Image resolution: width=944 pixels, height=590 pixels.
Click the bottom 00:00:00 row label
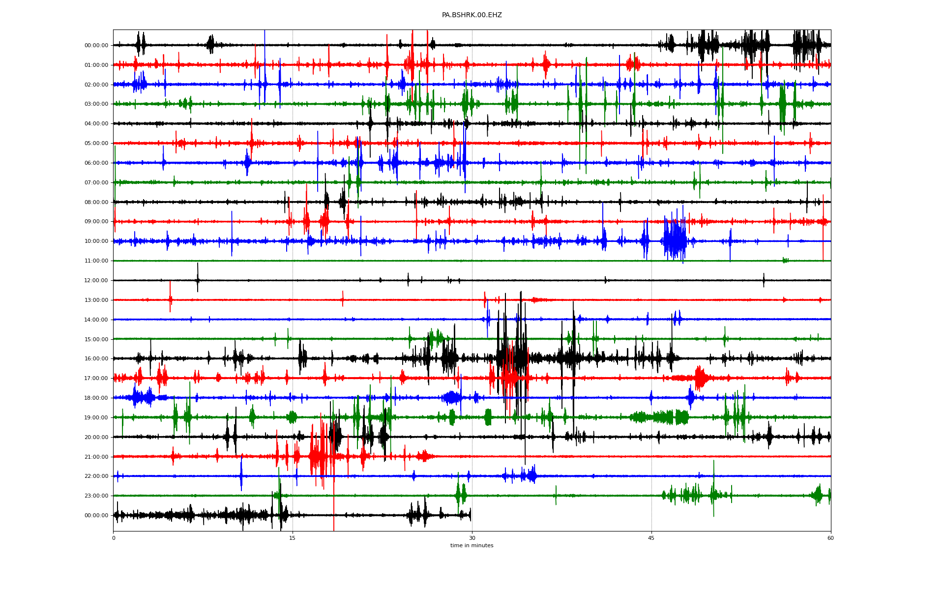click(96, 515)
